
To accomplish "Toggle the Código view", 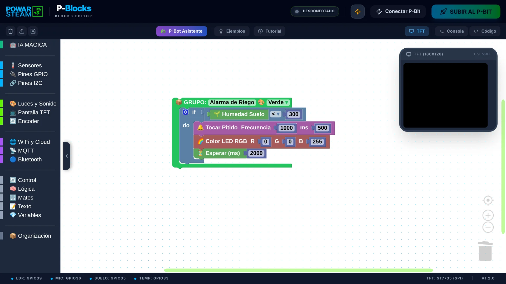I will point(485,31).
